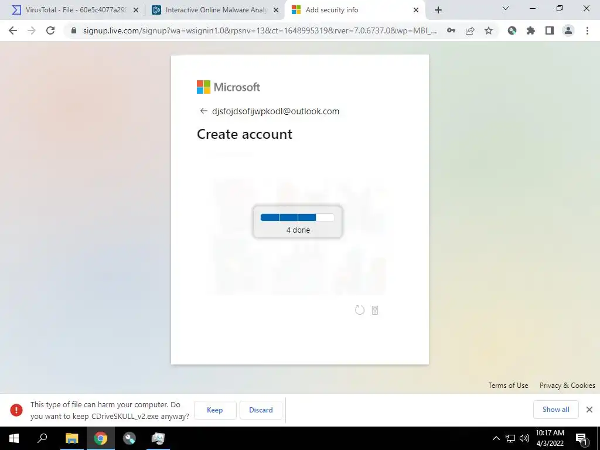Click the signup.live.com address bar
The image size is (600, 450).
(260, 30)
